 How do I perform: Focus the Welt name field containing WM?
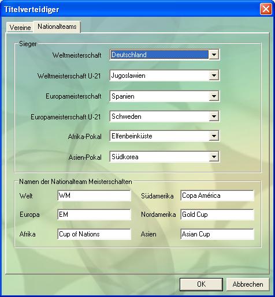click(94, 196)
